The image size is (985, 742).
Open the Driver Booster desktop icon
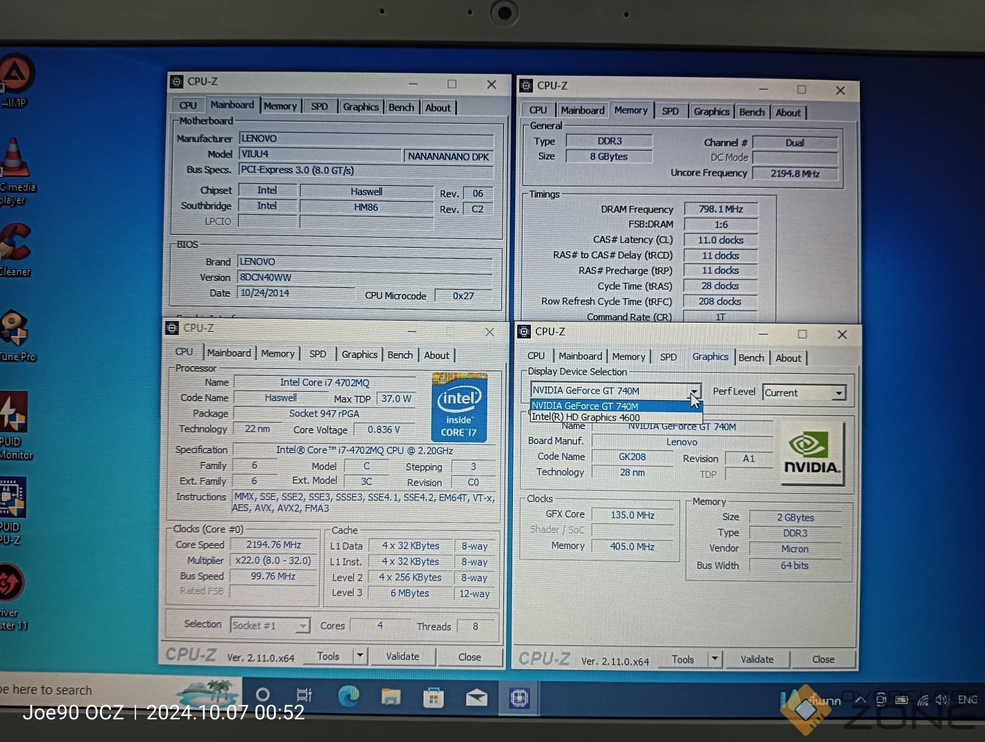(x=12, y=596)
